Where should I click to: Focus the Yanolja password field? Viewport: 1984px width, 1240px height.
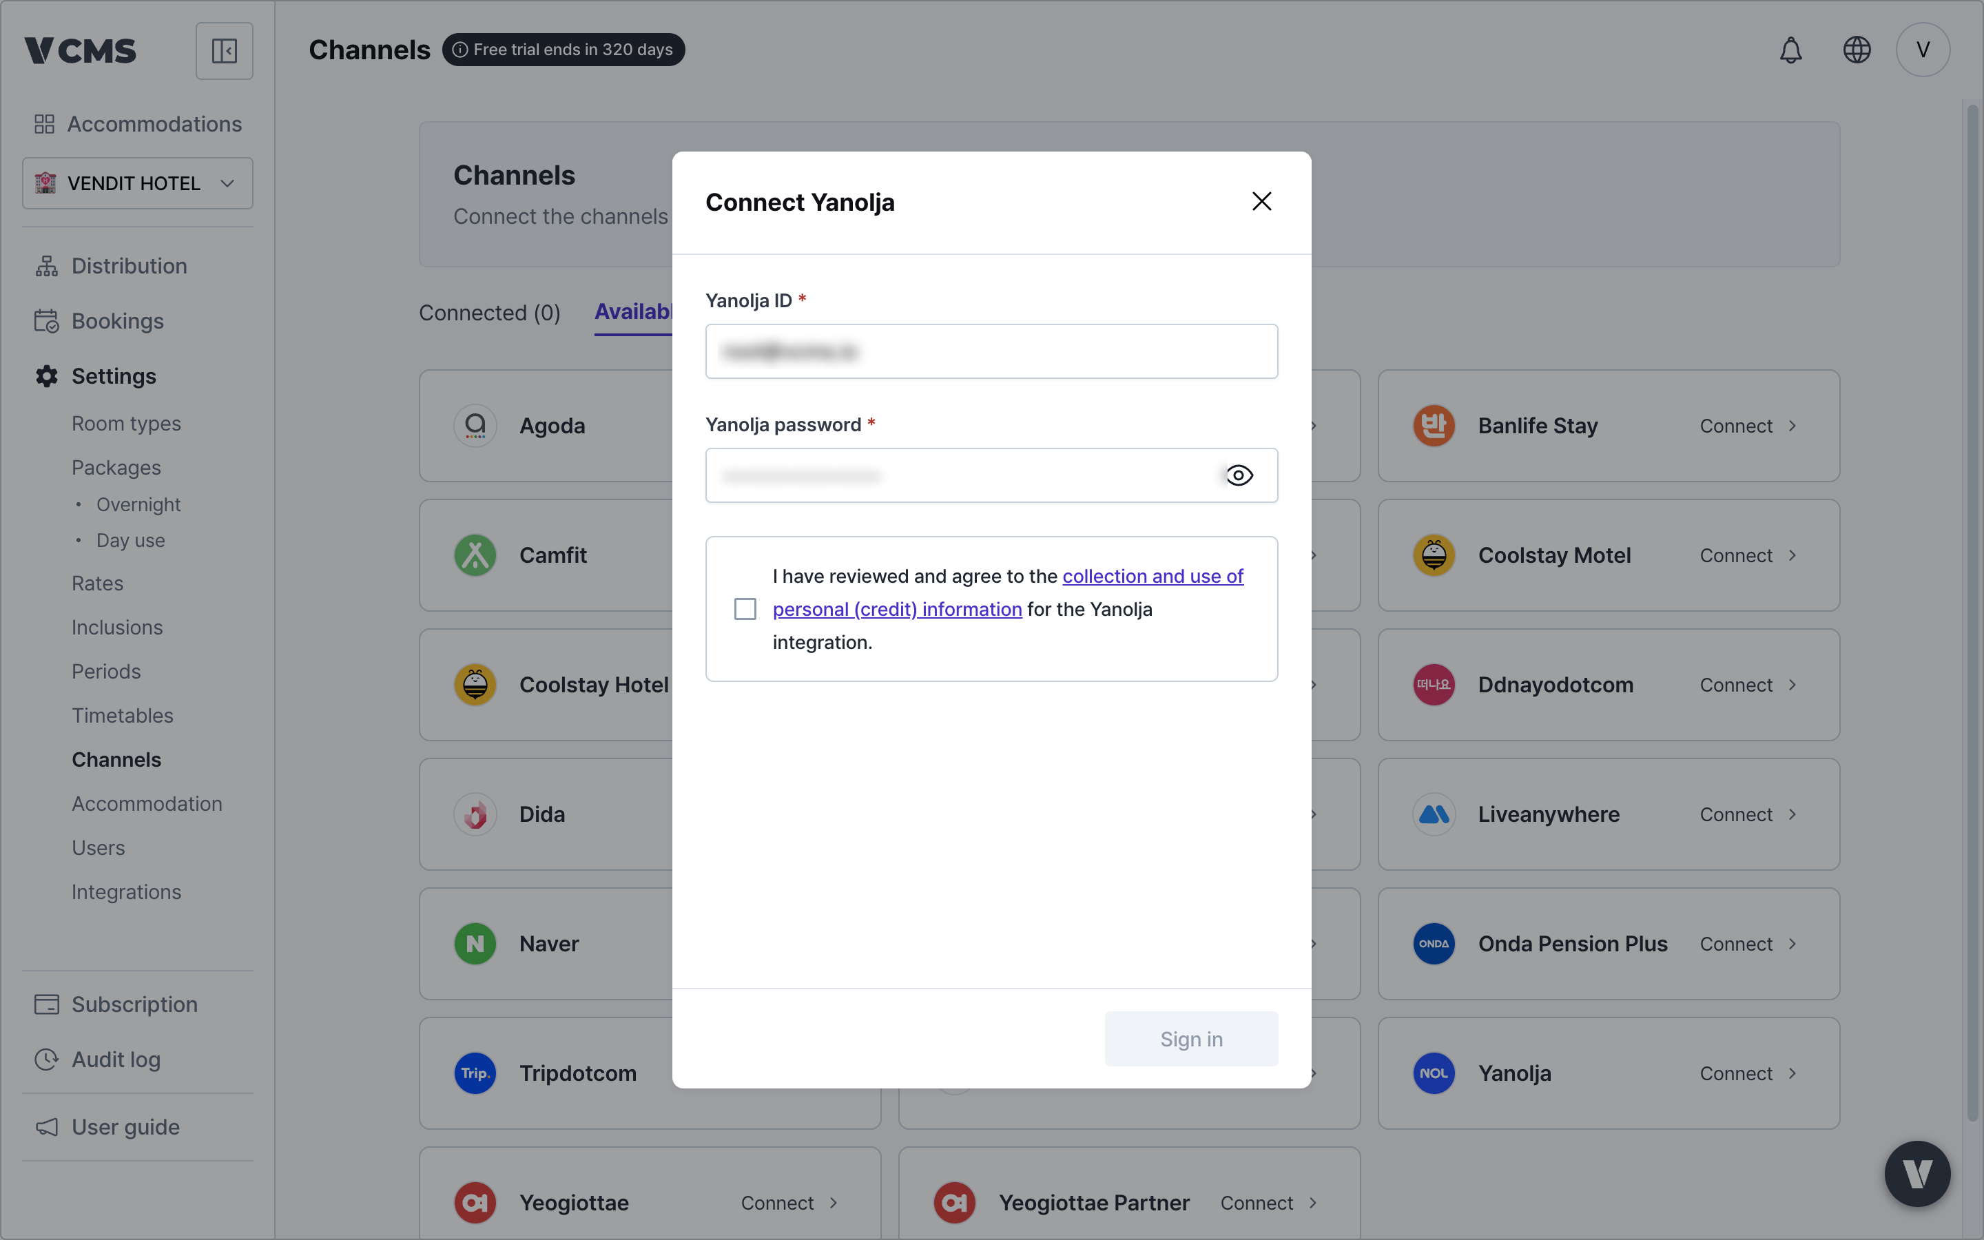pos(991,475)
